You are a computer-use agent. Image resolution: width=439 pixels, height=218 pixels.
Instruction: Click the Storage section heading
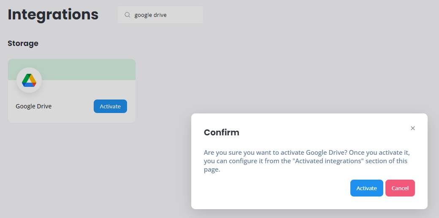[x=23, y=43]
